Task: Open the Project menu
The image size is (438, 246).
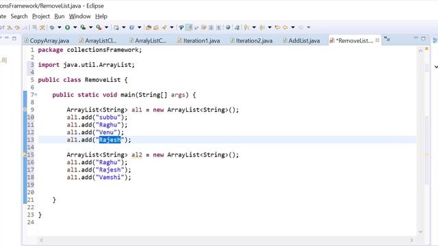Action: pyautogui.click(x=41, y=16)
